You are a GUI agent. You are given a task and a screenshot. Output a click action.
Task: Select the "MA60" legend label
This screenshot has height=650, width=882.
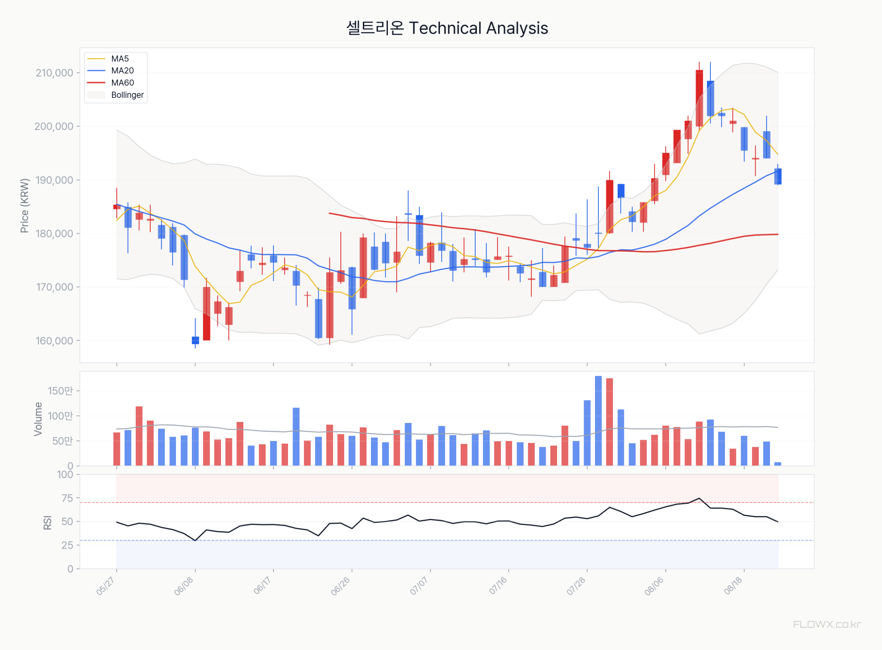[122, 83]
